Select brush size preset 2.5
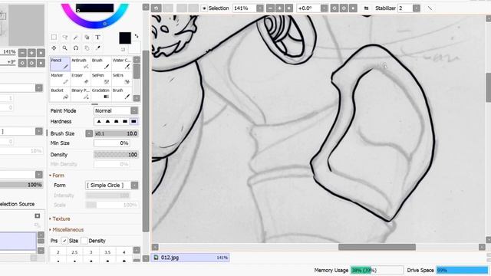The image size is (491, 276). 74,255
